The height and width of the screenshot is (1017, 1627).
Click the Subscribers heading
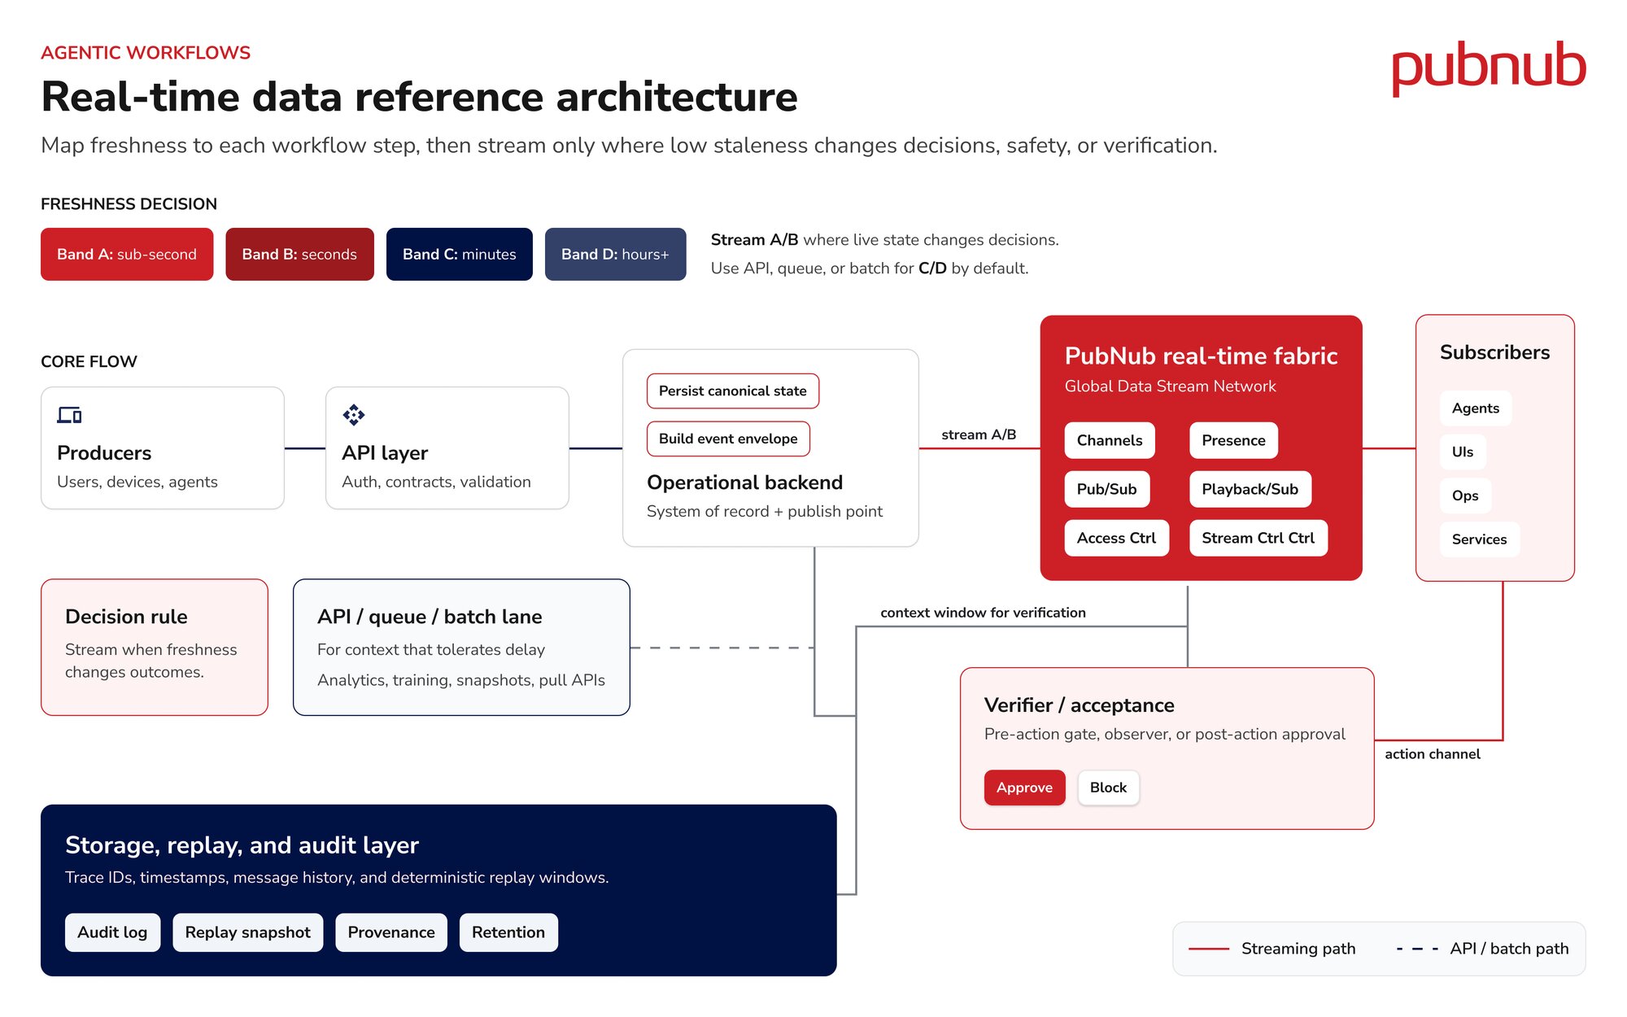coord(1494,352)
